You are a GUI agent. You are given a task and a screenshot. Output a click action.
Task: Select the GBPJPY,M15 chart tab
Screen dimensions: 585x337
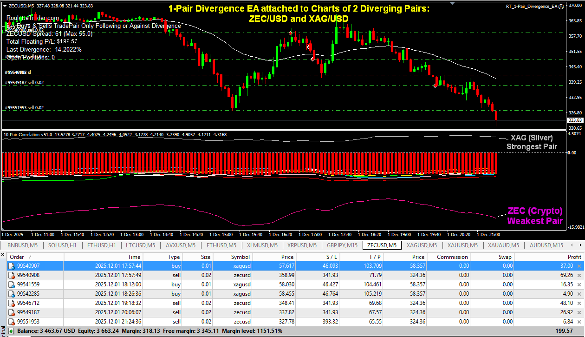pyautogui.click(x=342, y=245)
